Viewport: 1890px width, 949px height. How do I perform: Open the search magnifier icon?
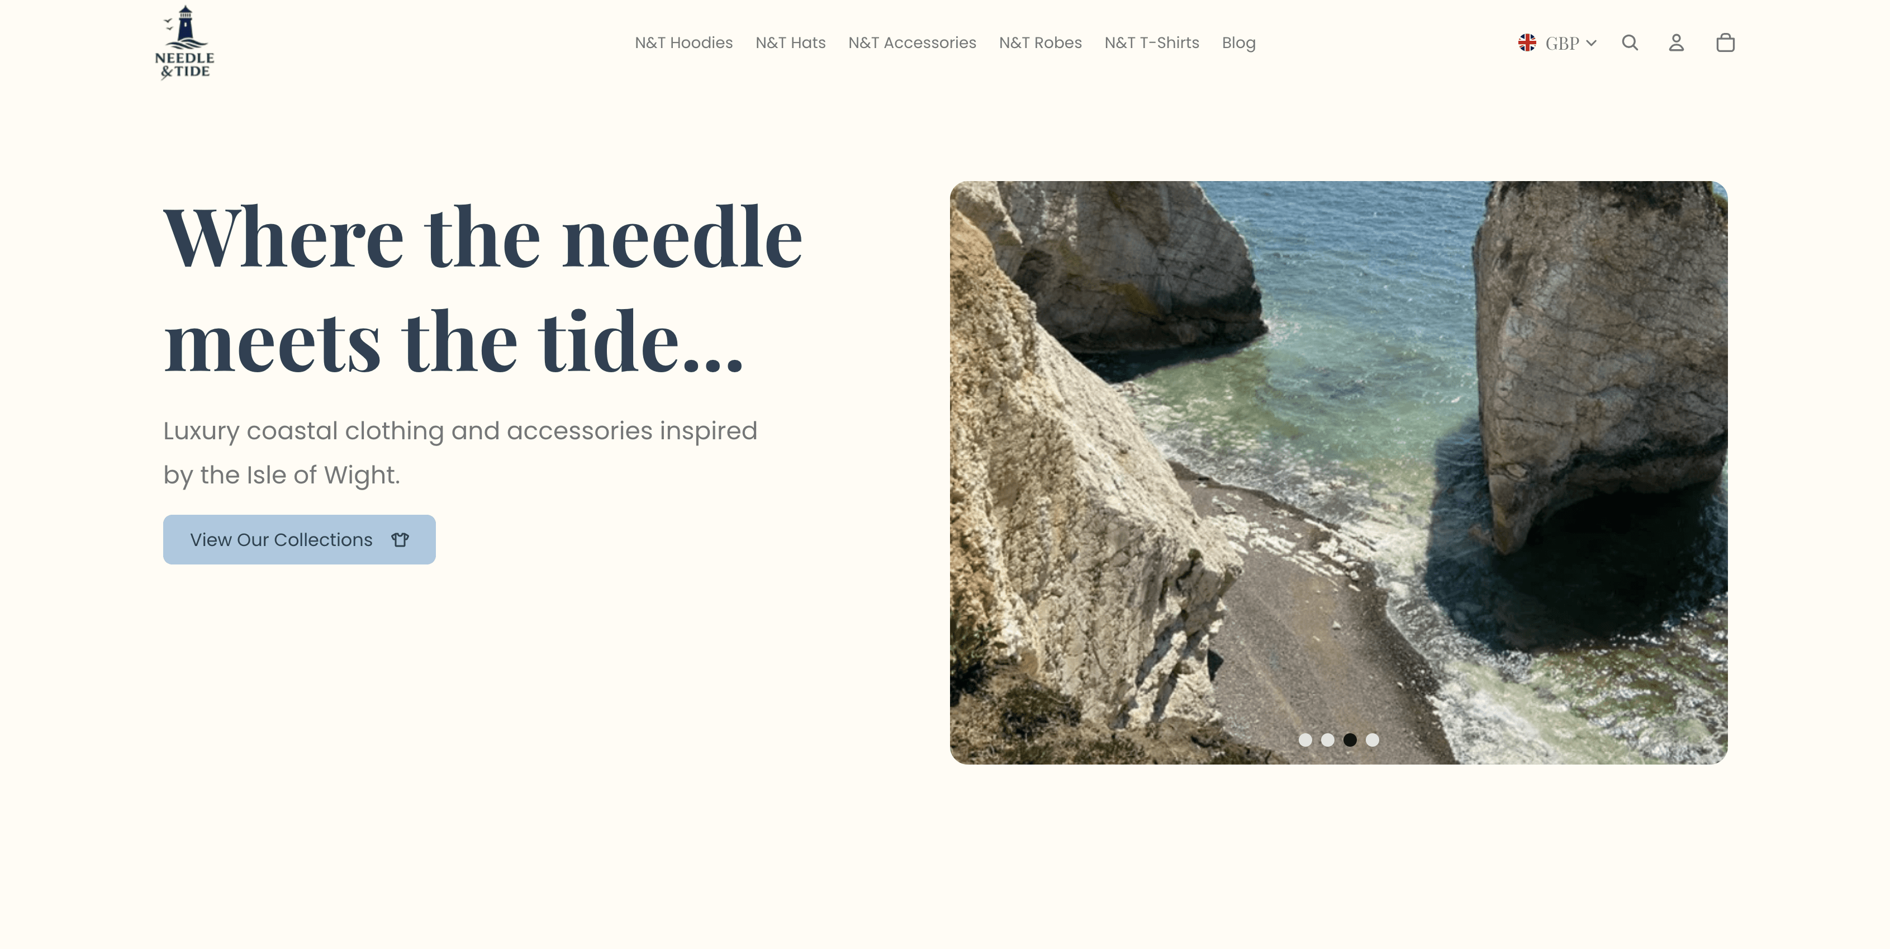coord(1630,42)
